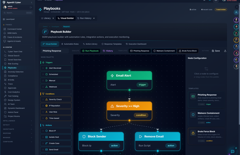Open Compliance page
The height and width of the screenshot is (155, 240).
[x=13, y=76]
